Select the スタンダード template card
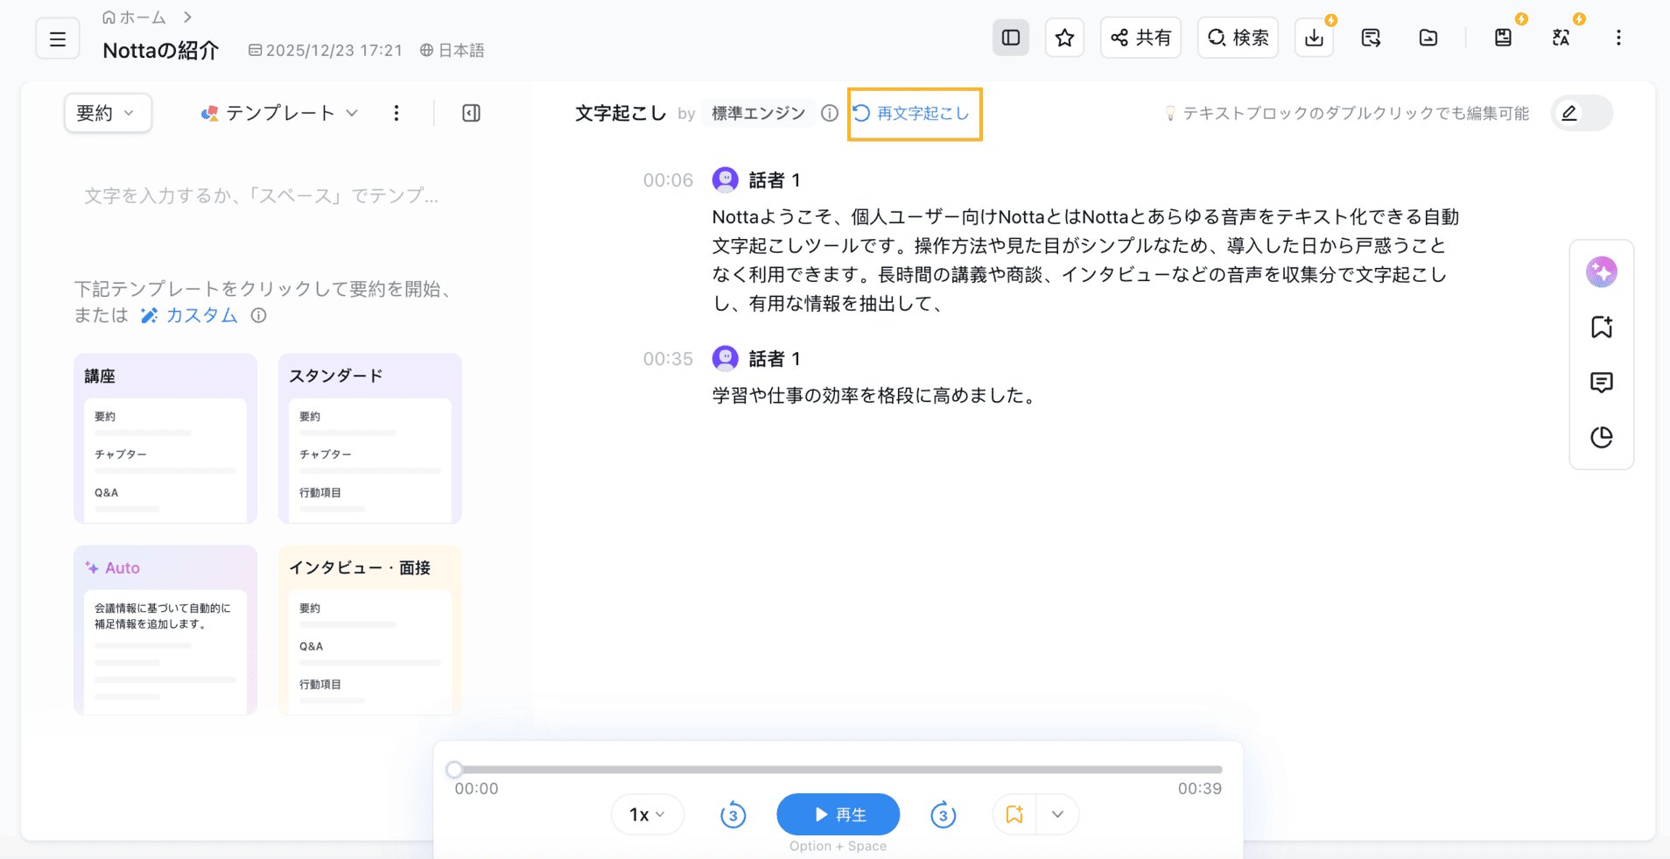The image size is (1670, 859). pyautogui.click(x=370, y=439)
